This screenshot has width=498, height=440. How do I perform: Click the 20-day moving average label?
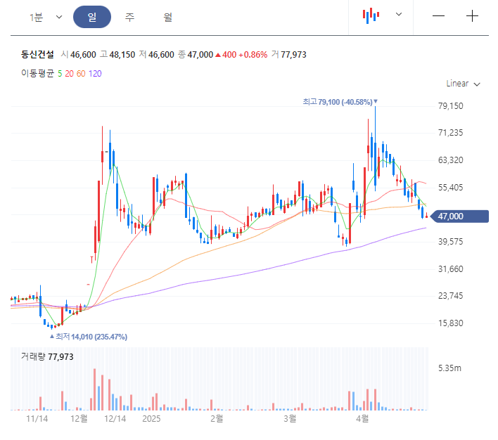[69, 74]
